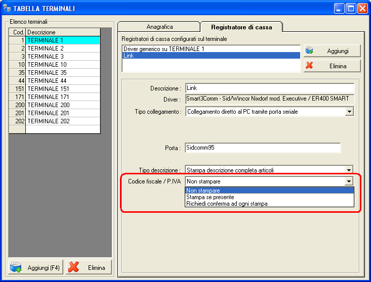Select TERMINALE 3 row

point(63,56)
